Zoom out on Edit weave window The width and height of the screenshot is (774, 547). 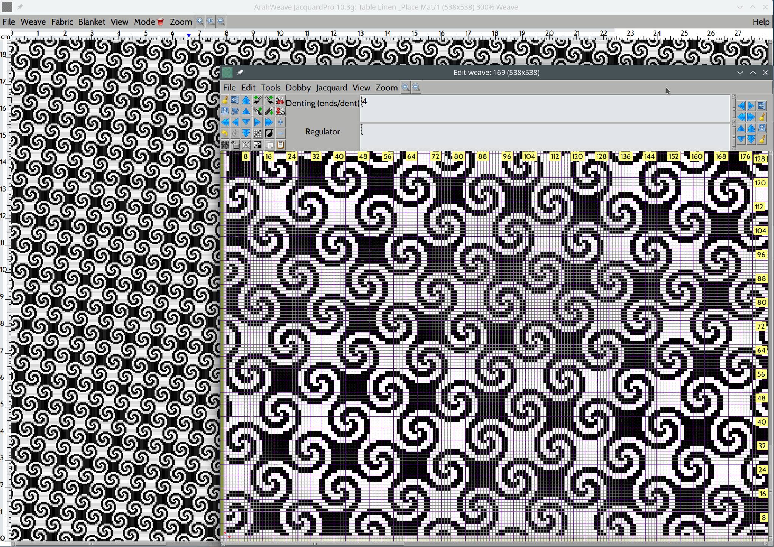coord(416,87)
